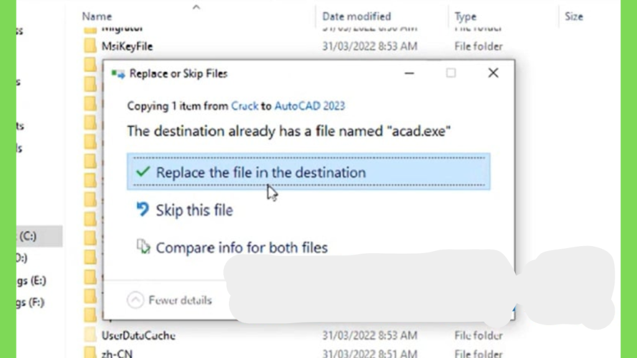Collapse the dialog with Fewer details chevron
Image resolution: width=637 pixels, height=358 pixels.
(135, 300)
